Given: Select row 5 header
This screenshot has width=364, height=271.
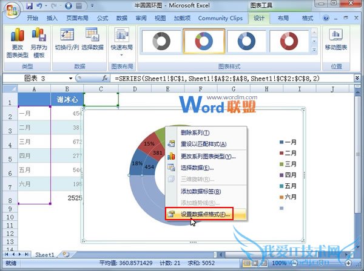Looking at the screenshot, I should (x=10, y=155).
